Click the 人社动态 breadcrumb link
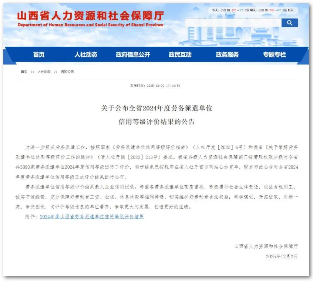 [x=44, y=72]
